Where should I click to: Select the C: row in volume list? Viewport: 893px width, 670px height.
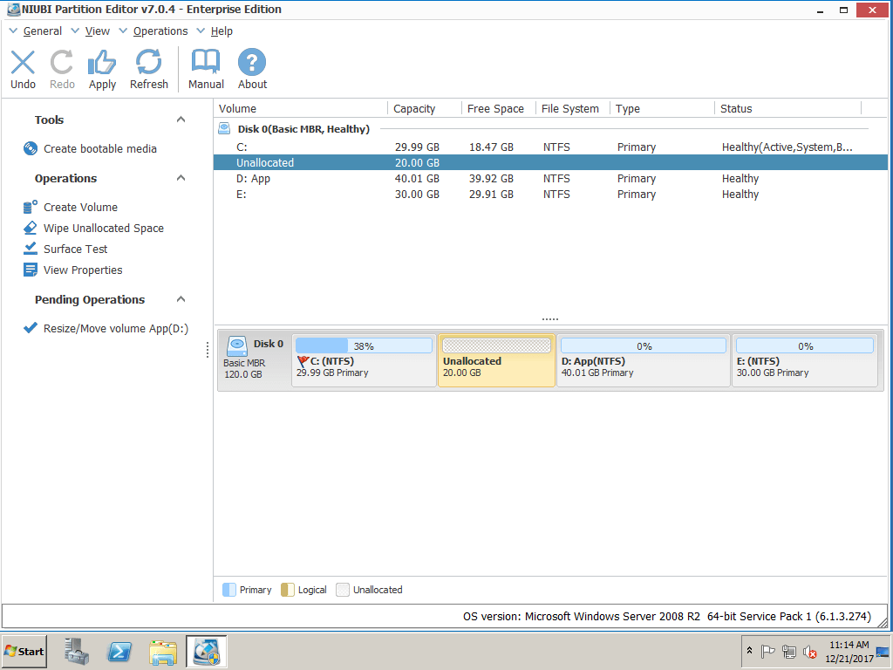[x=550, y=147]
